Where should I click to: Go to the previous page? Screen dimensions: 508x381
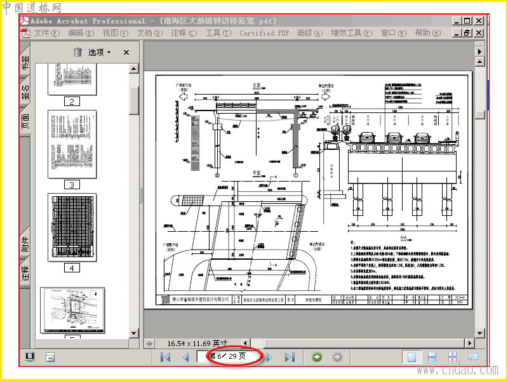tap(185, 358)
